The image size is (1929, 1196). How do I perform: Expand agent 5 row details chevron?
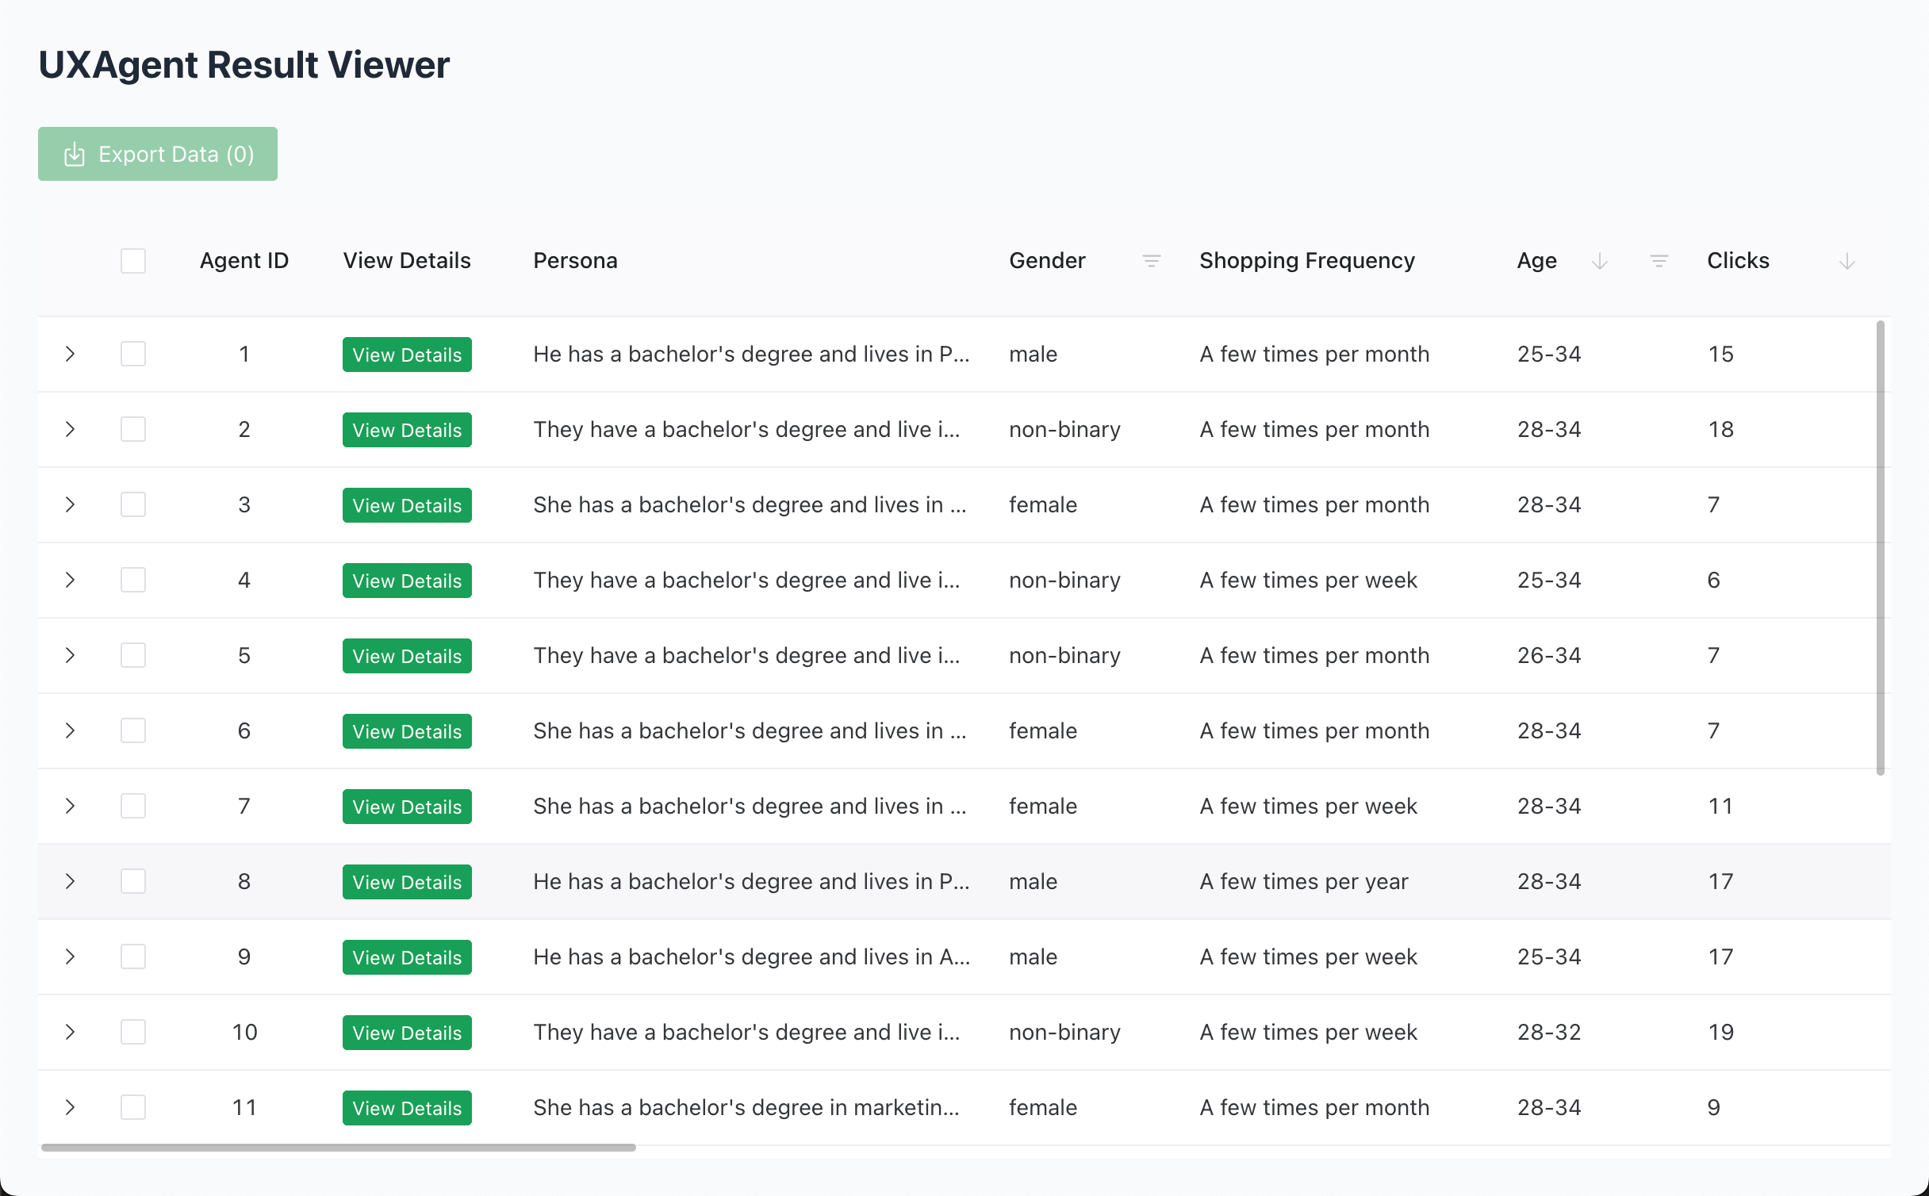pos(70,655)
